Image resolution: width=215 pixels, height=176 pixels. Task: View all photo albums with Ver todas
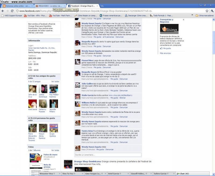coord(55,150)
